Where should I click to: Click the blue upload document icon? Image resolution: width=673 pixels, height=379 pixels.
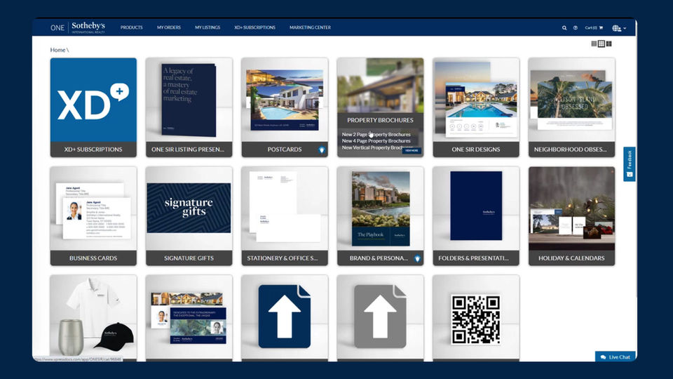[x=285, y=317]
